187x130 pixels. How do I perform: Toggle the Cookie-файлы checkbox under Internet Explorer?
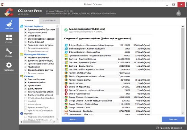(25, 36)
